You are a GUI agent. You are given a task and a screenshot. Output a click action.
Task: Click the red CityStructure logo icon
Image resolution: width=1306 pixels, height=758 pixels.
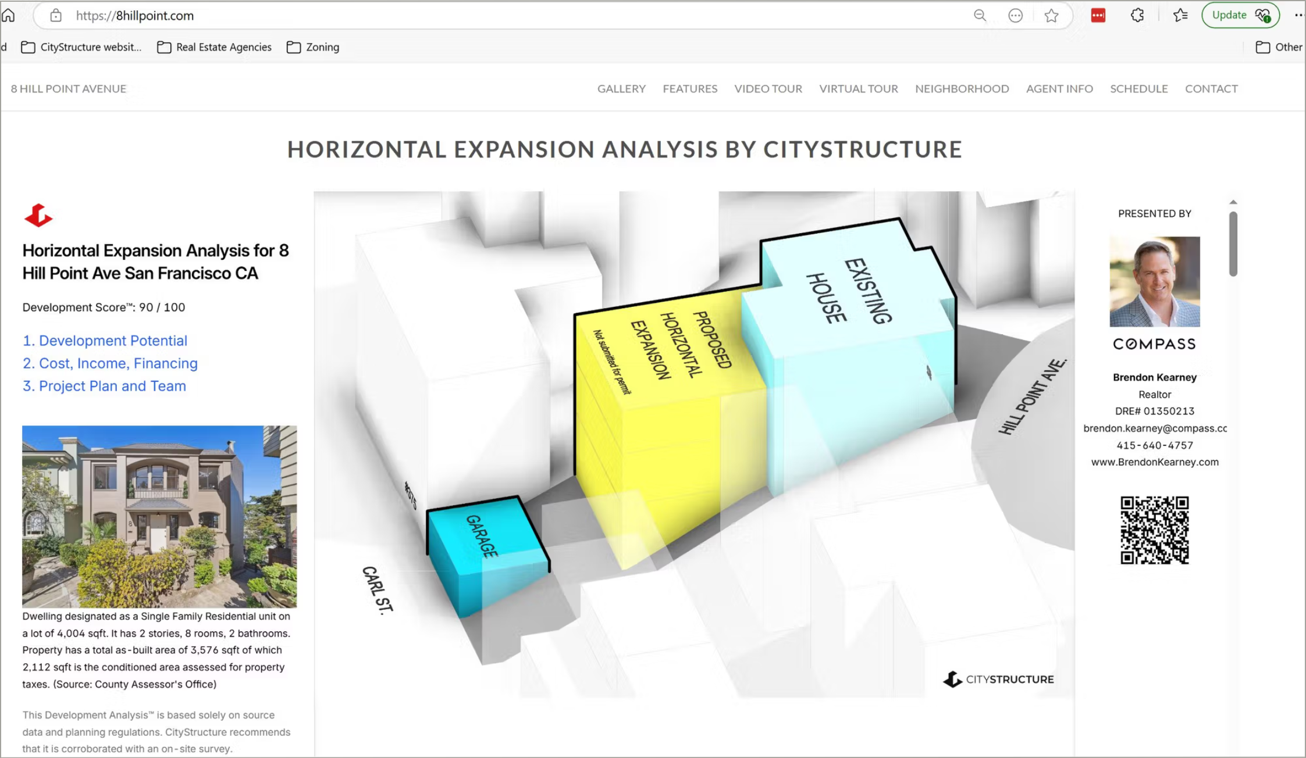38,216
